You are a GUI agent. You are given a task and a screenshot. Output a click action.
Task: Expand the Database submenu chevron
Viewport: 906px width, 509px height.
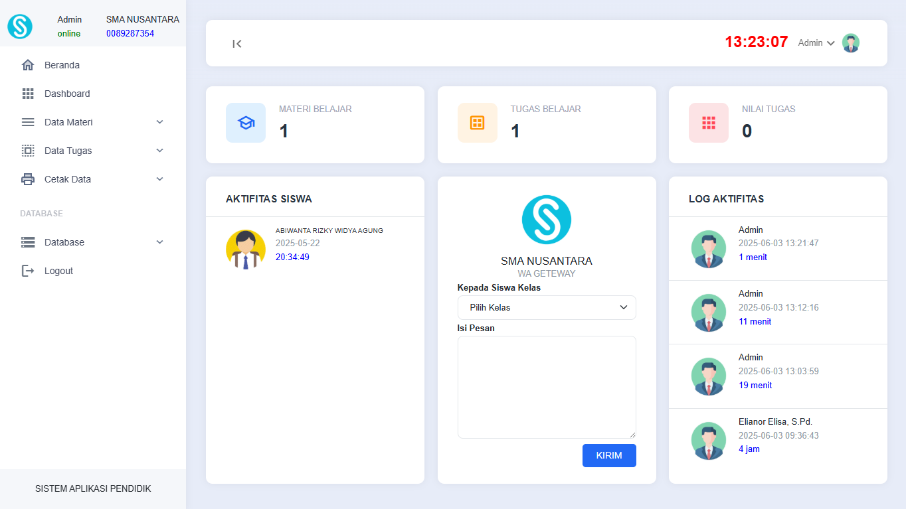pos(159,242)
